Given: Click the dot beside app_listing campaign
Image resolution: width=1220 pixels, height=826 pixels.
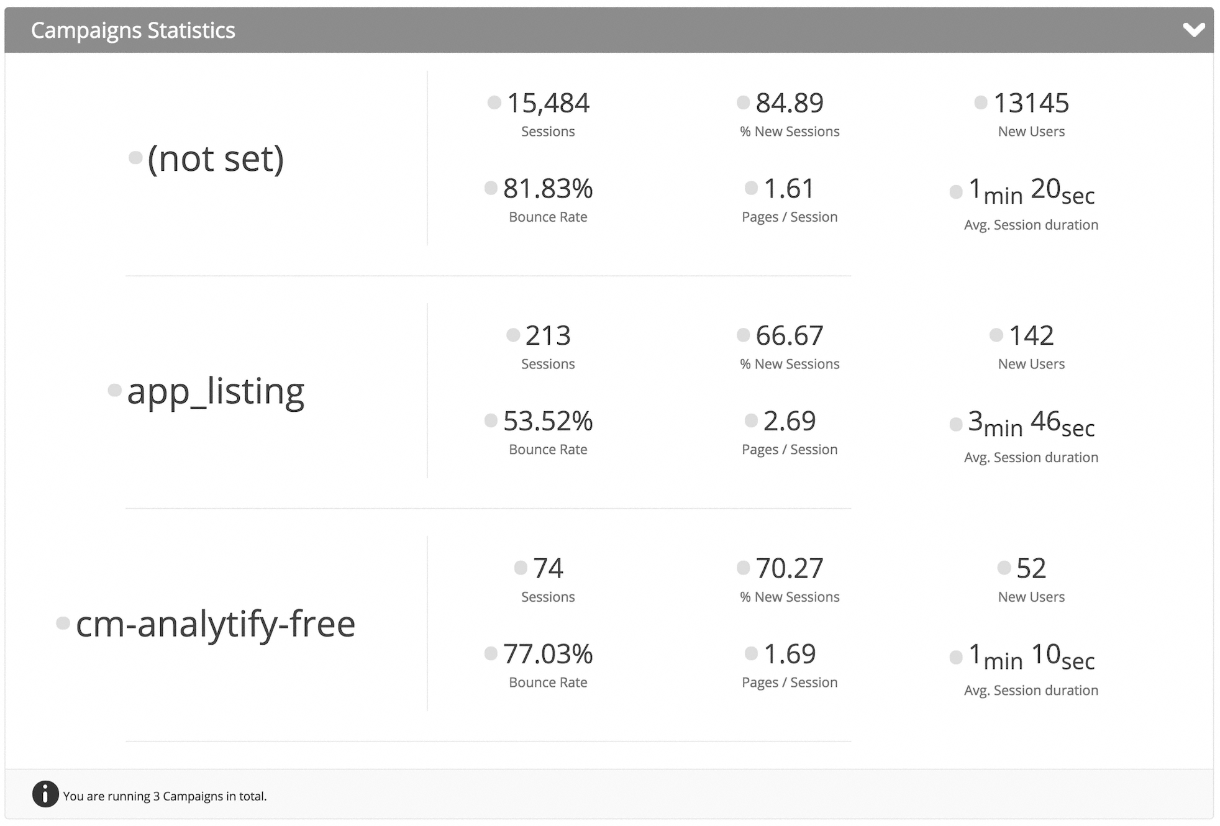Looking at the screenshot, I should pos(115,390).
